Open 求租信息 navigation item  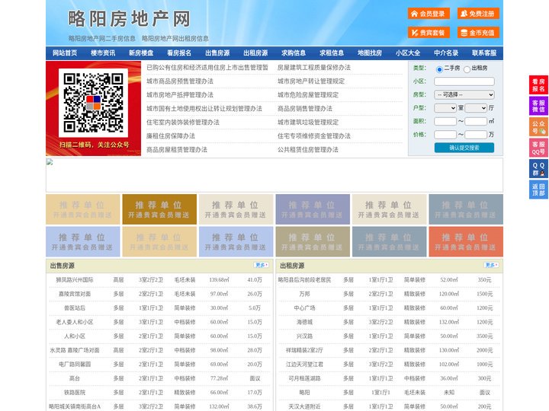coord(332,53)
